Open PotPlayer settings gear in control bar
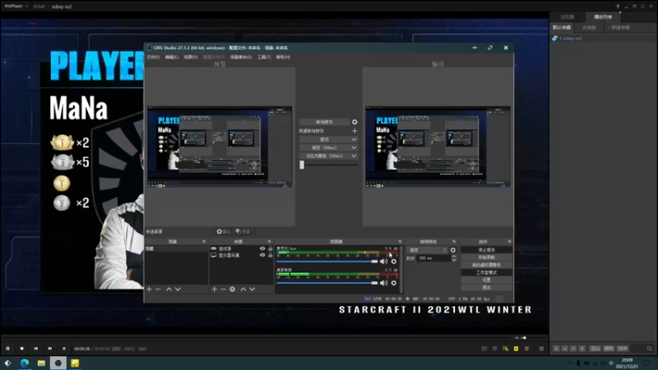658x370 pixels. click(x=526, y=349)
